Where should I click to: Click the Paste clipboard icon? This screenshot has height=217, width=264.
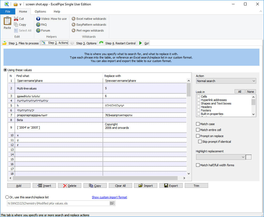7,21
